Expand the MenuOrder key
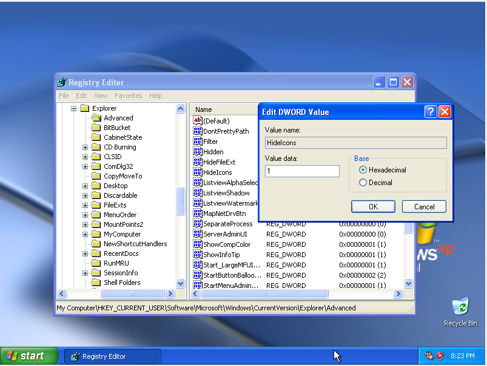 85,215
